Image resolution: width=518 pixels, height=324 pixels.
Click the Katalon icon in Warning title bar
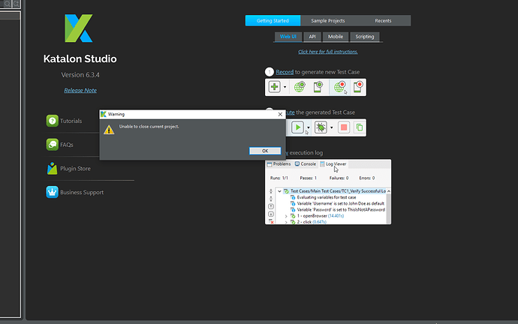(104, 114)
